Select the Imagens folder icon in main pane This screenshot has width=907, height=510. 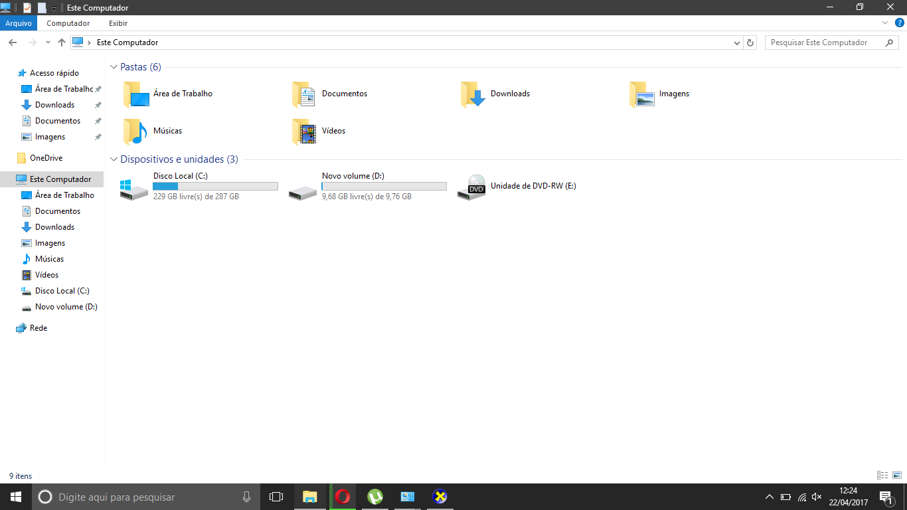point(642,94)
